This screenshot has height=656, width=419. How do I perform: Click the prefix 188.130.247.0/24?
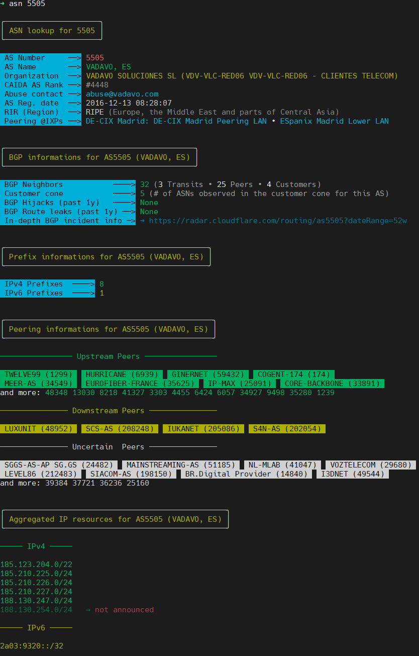coord(36,601)
